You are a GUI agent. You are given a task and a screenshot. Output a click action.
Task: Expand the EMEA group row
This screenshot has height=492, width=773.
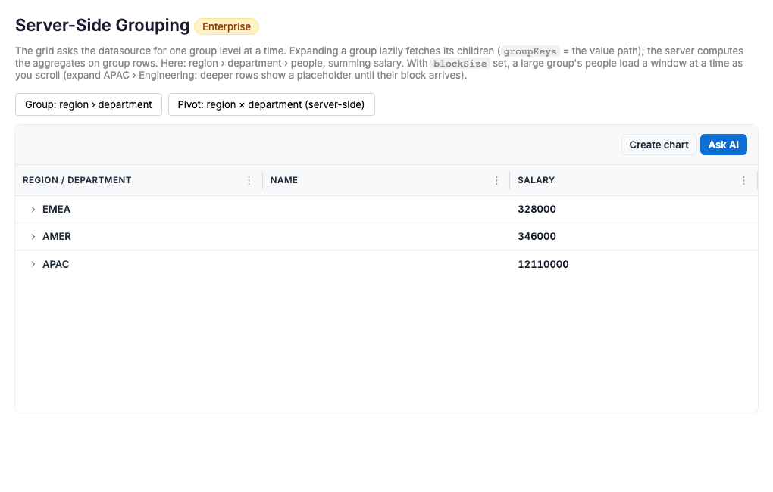33,210
